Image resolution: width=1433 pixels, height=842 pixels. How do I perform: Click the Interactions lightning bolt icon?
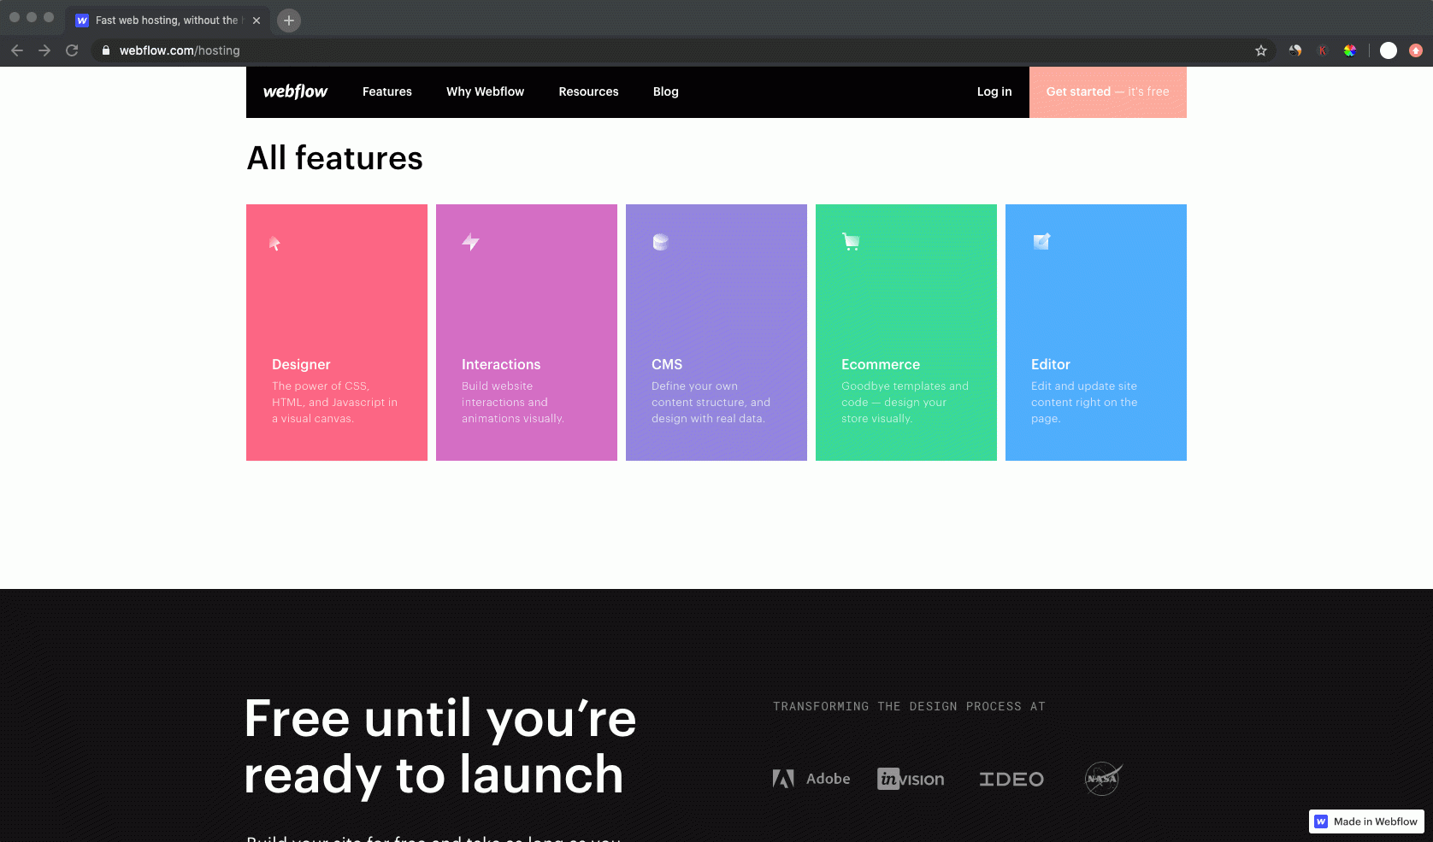(470, 242)
